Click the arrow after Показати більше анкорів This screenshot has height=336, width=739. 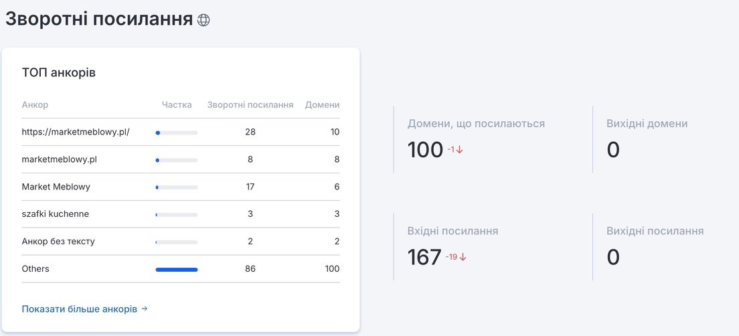click(145, 309)
